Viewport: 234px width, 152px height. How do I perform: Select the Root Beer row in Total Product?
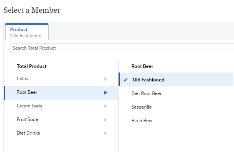(61, 93)
